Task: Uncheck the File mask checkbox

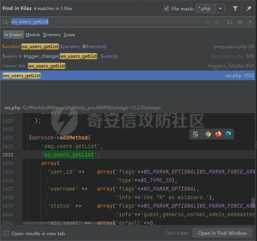Action: (167, 9)
